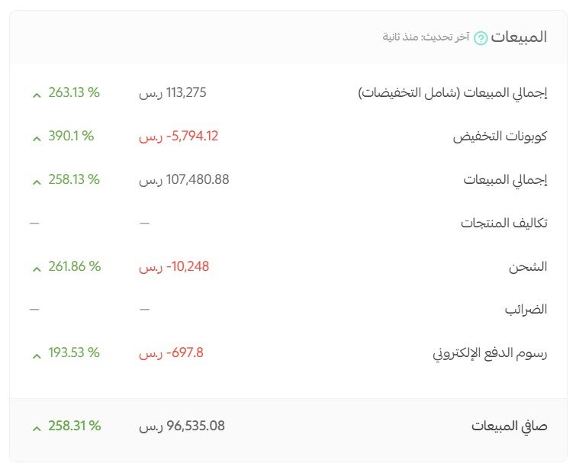This screenshot has width=579, height=473.
Task: Click the red -10,248 shipping amount
Action: coord(174,266)
